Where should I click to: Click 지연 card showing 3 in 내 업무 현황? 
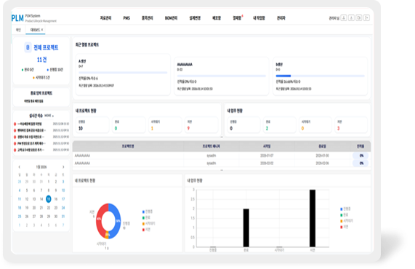click(x=351, y=125)
